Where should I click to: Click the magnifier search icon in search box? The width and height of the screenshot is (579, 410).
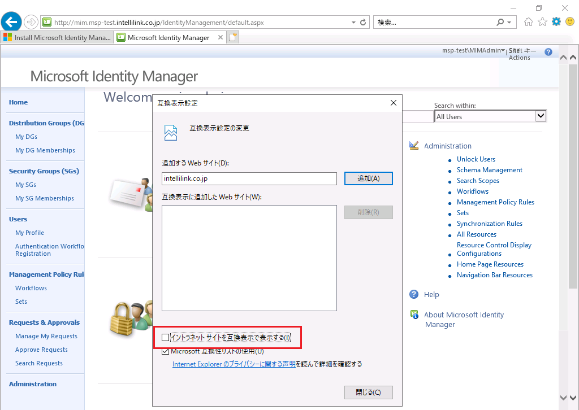[x=500, y=22]
